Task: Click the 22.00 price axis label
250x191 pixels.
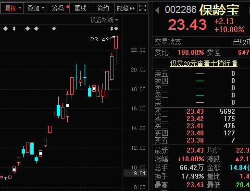Action: click(x=138, y=50)
